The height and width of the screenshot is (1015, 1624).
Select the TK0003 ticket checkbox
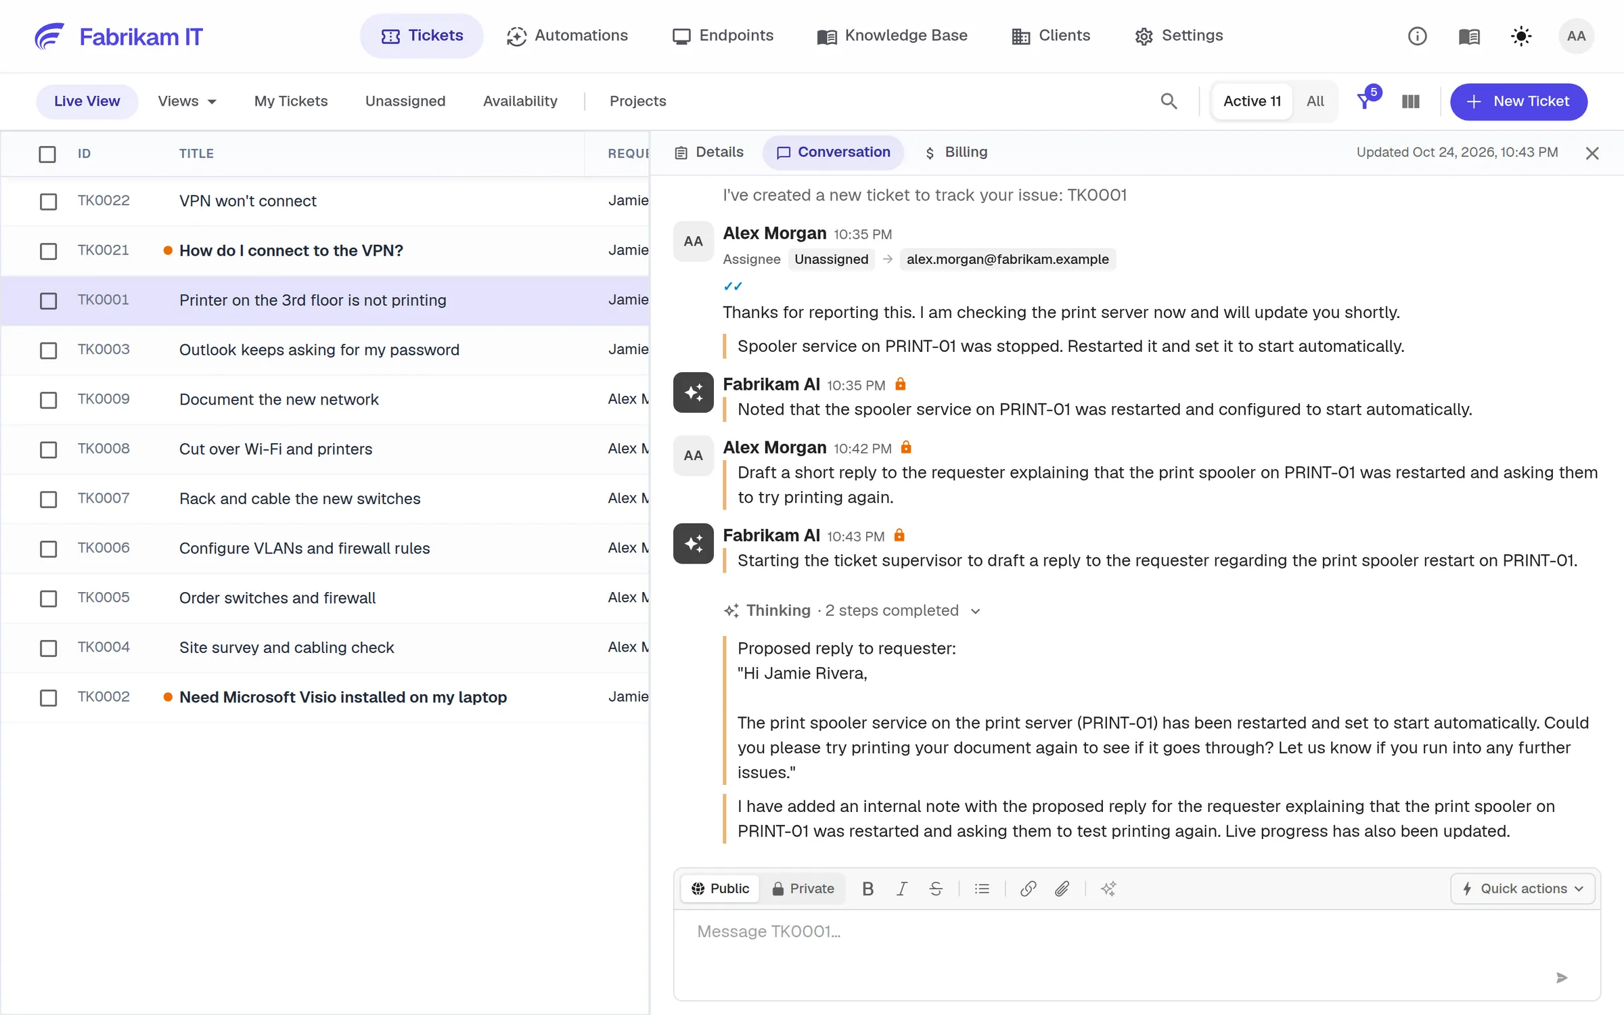pos(48,351)
